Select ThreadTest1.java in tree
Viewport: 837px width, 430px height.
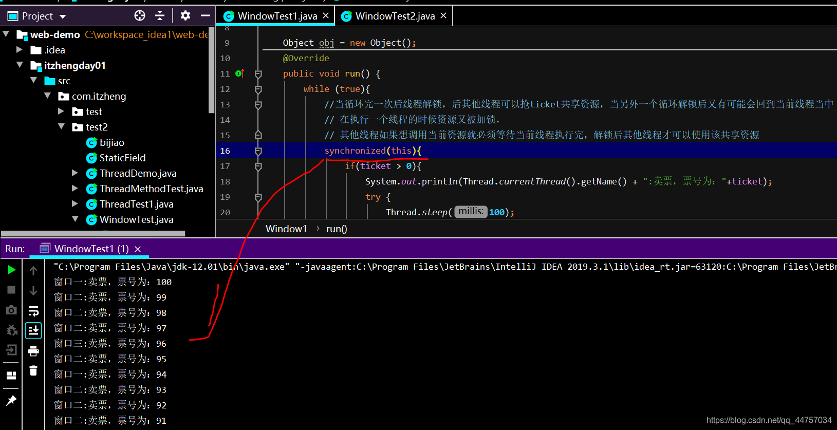point(130,204)
